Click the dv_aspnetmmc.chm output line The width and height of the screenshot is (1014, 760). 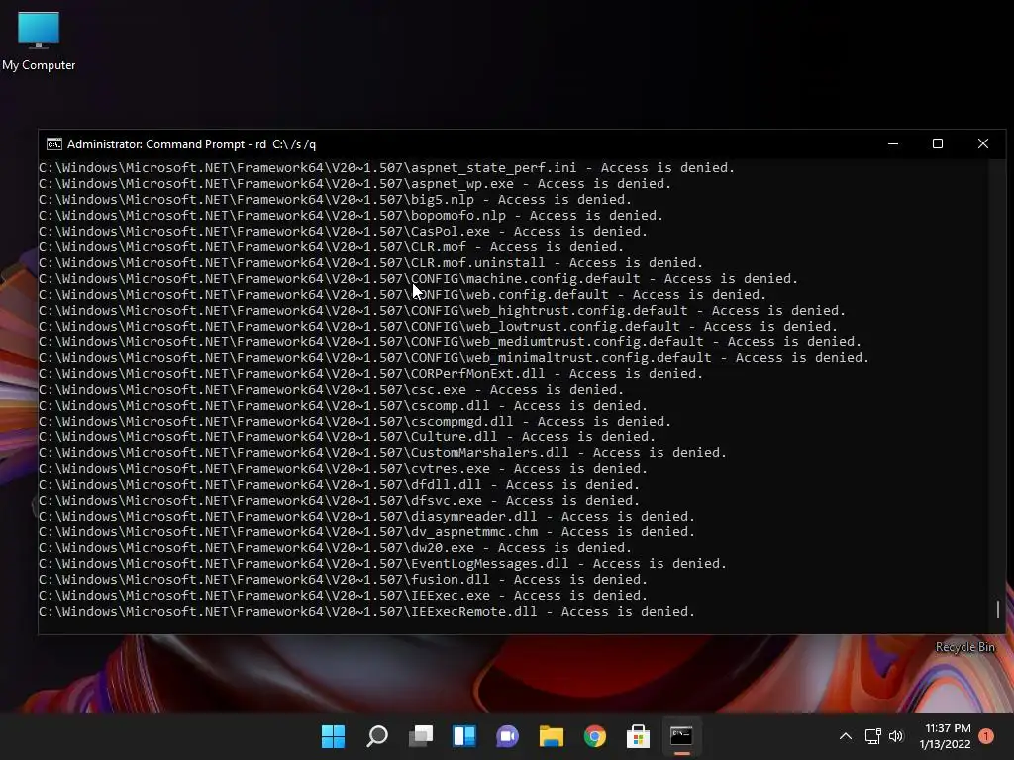point(367,531)
